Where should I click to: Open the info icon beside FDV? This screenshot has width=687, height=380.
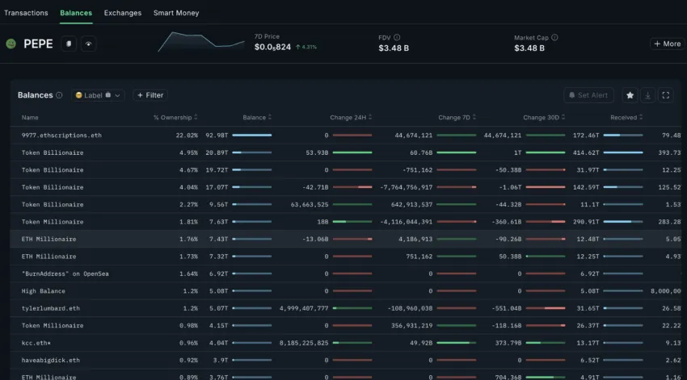click(397, 37)
